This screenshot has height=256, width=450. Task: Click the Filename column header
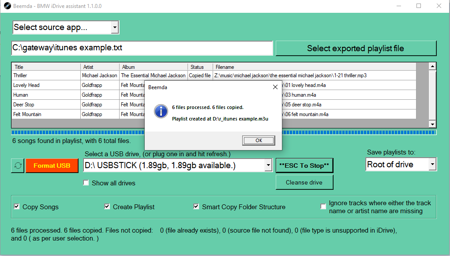[314, 67]
